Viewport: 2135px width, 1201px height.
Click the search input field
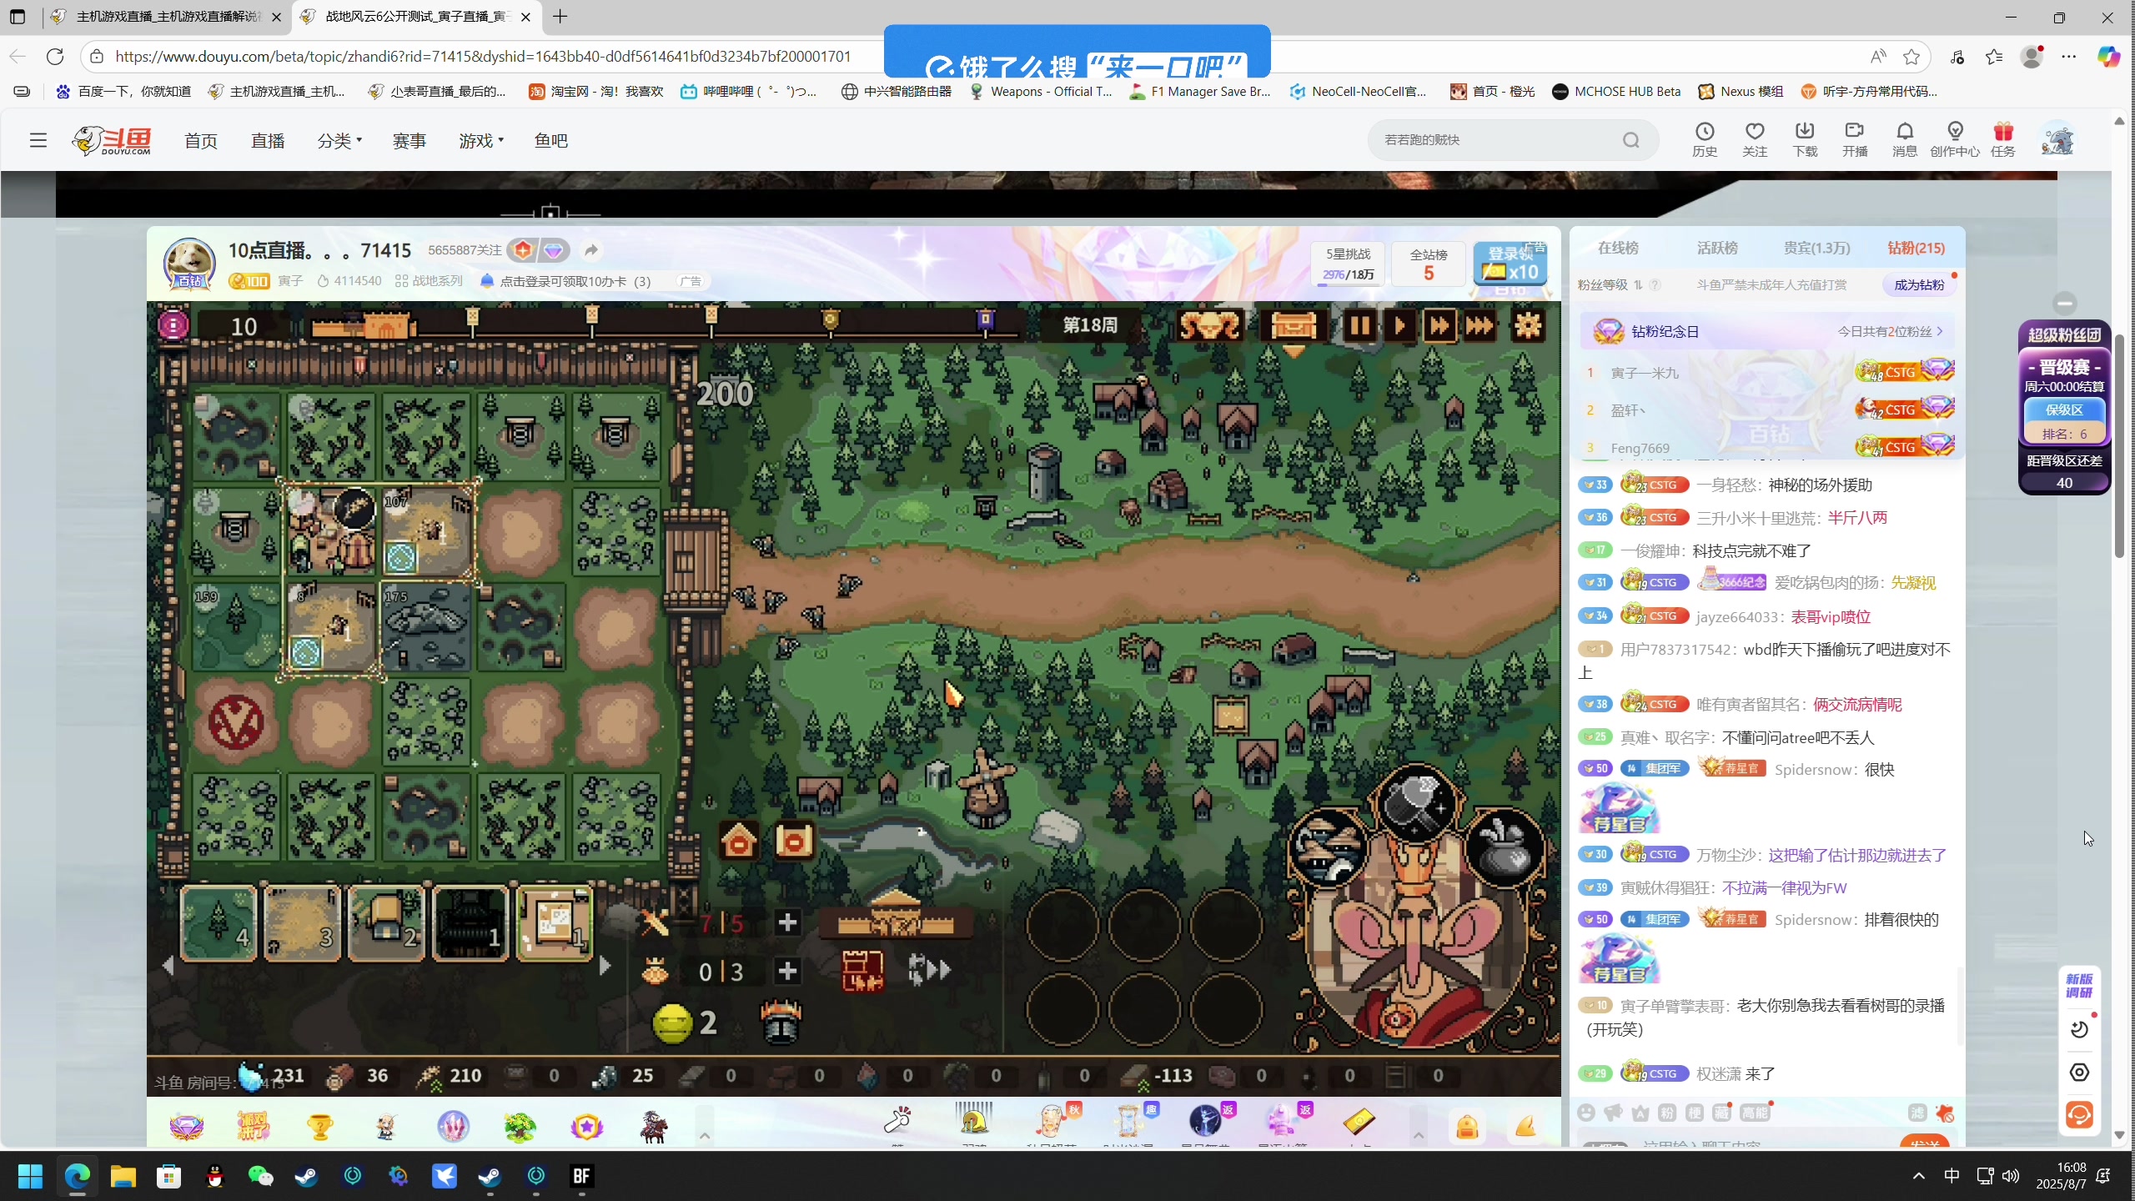coord(1498,140)
